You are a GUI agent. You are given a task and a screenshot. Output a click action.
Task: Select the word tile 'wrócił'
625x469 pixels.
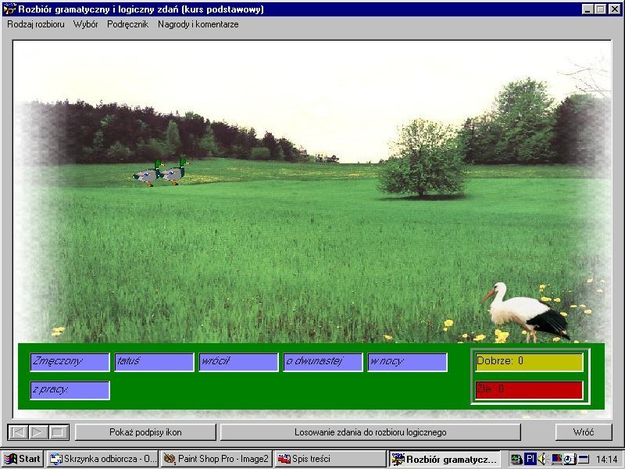tap(238, 362)
